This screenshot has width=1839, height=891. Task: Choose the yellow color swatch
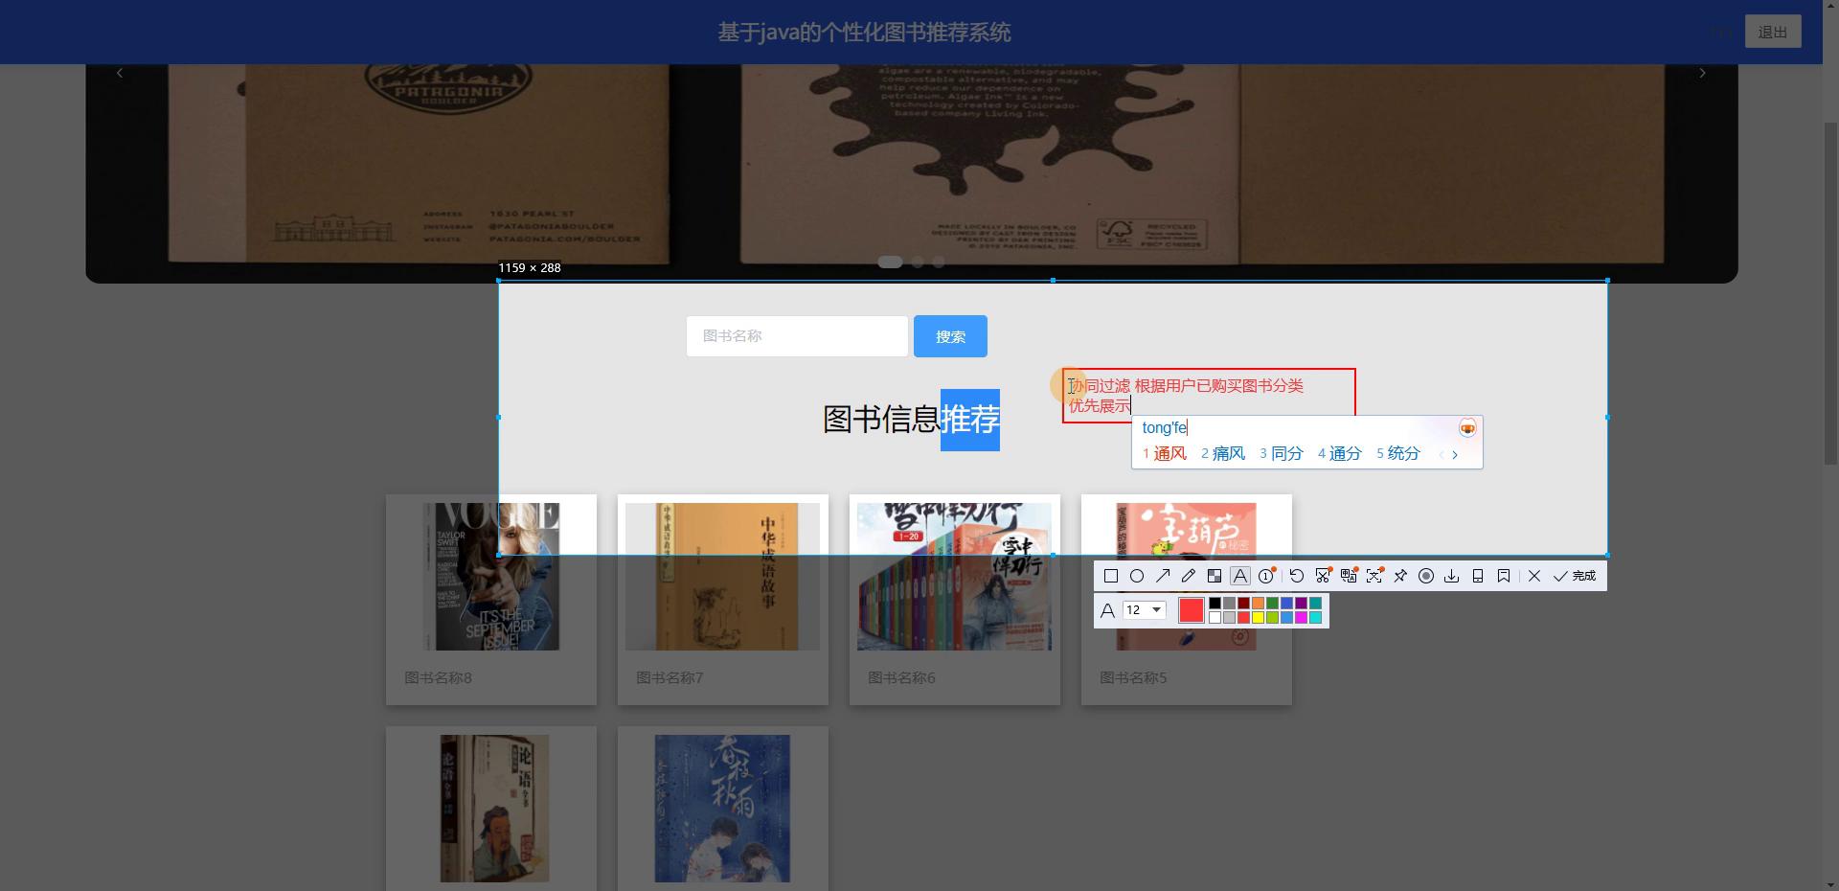click(1258, 618)
